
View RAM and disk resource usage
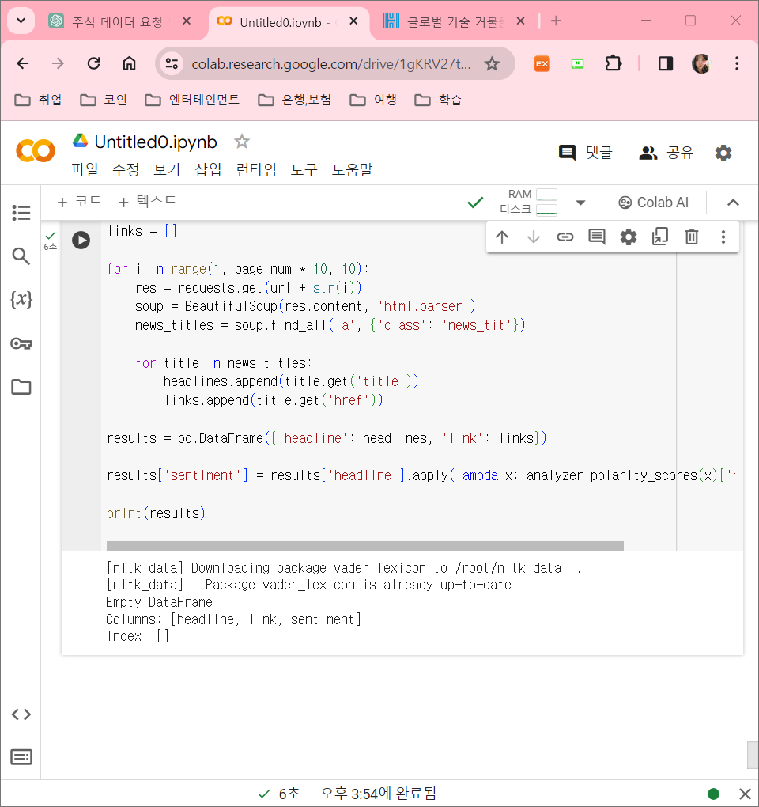coord(528,202)
